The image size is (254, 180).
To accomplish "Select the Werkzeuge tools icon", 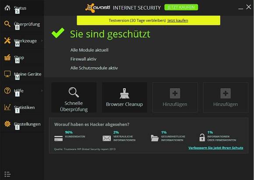I will click(x=7, y=41).
